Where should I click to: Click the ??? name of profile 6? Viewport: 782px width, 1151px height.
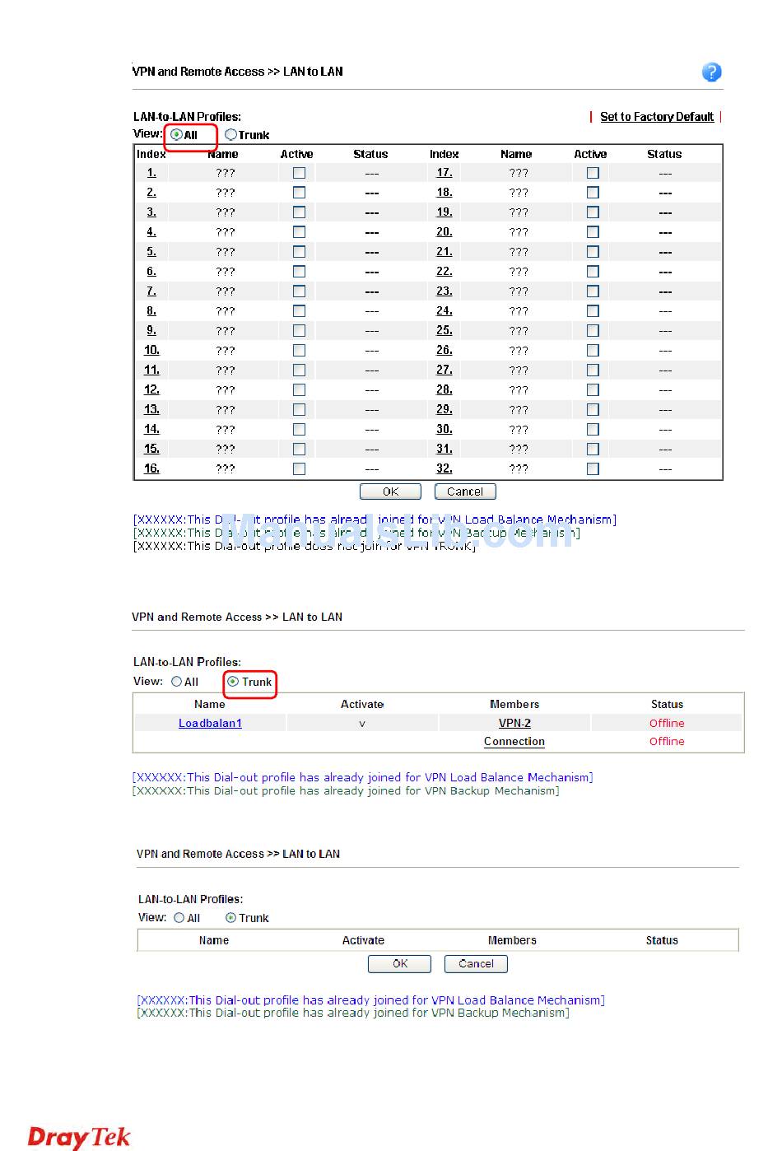pyautogui.click(x=226, y=272)
